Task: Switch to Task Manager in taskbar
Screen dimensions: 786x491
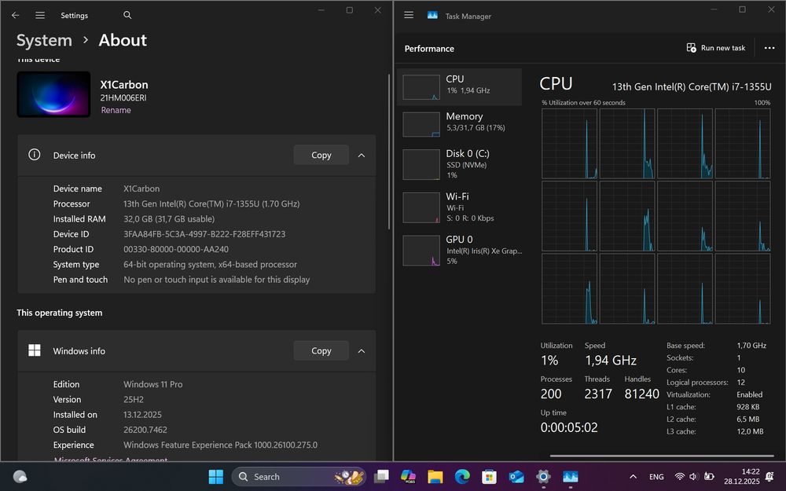Action: click(x=571, y=477)
